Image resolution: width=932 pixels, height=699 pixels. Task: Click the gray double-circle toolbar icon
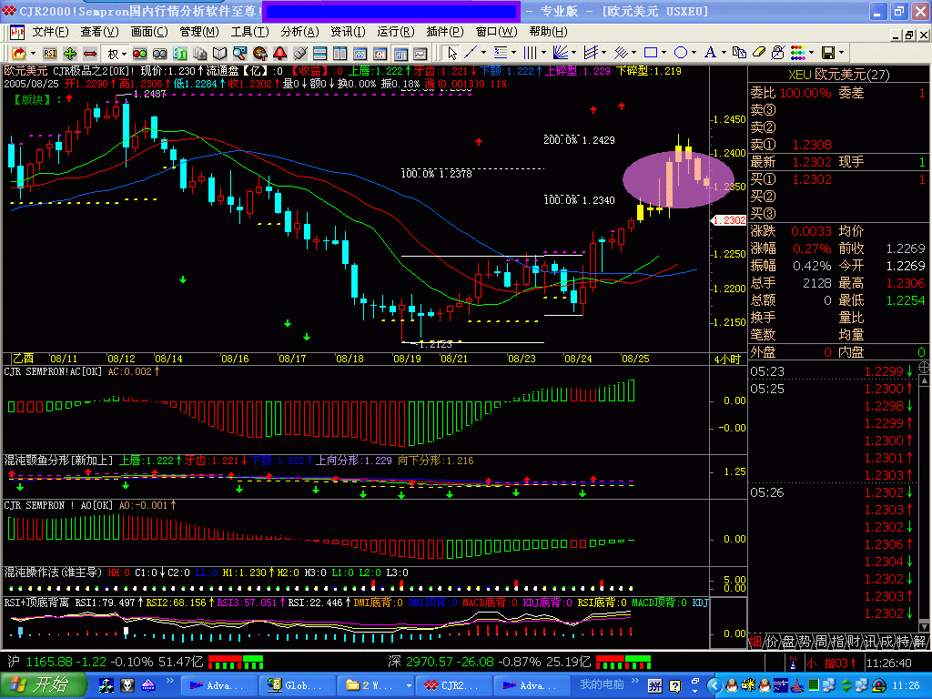[160, 54]
